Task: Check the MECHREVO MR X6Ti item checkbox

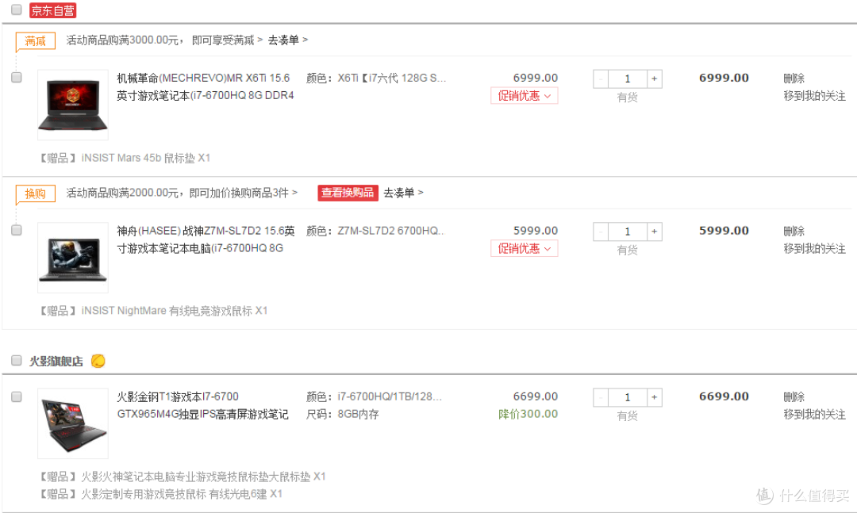Action: (17, 78)
